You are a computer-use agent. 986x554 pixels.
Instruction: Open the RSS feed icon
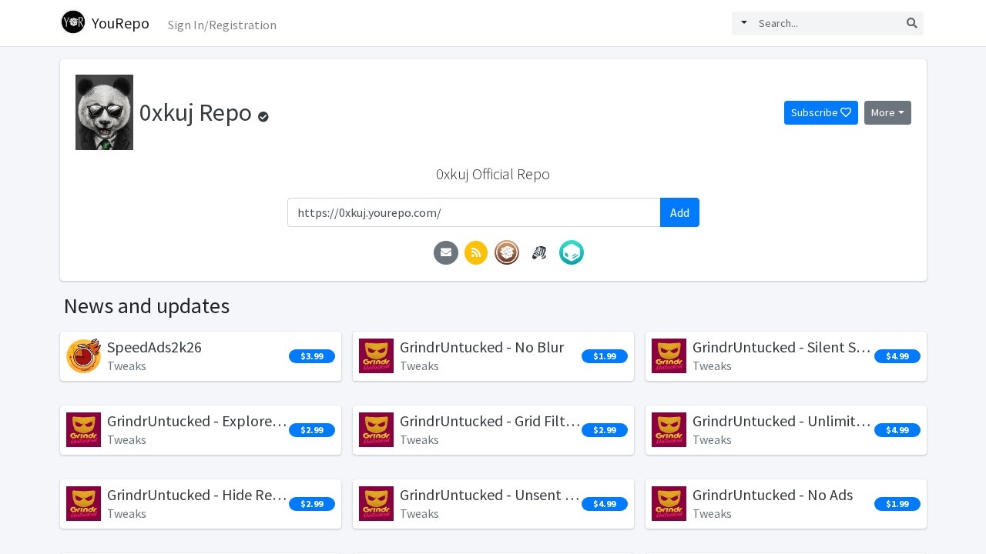(x=476, y=252)
